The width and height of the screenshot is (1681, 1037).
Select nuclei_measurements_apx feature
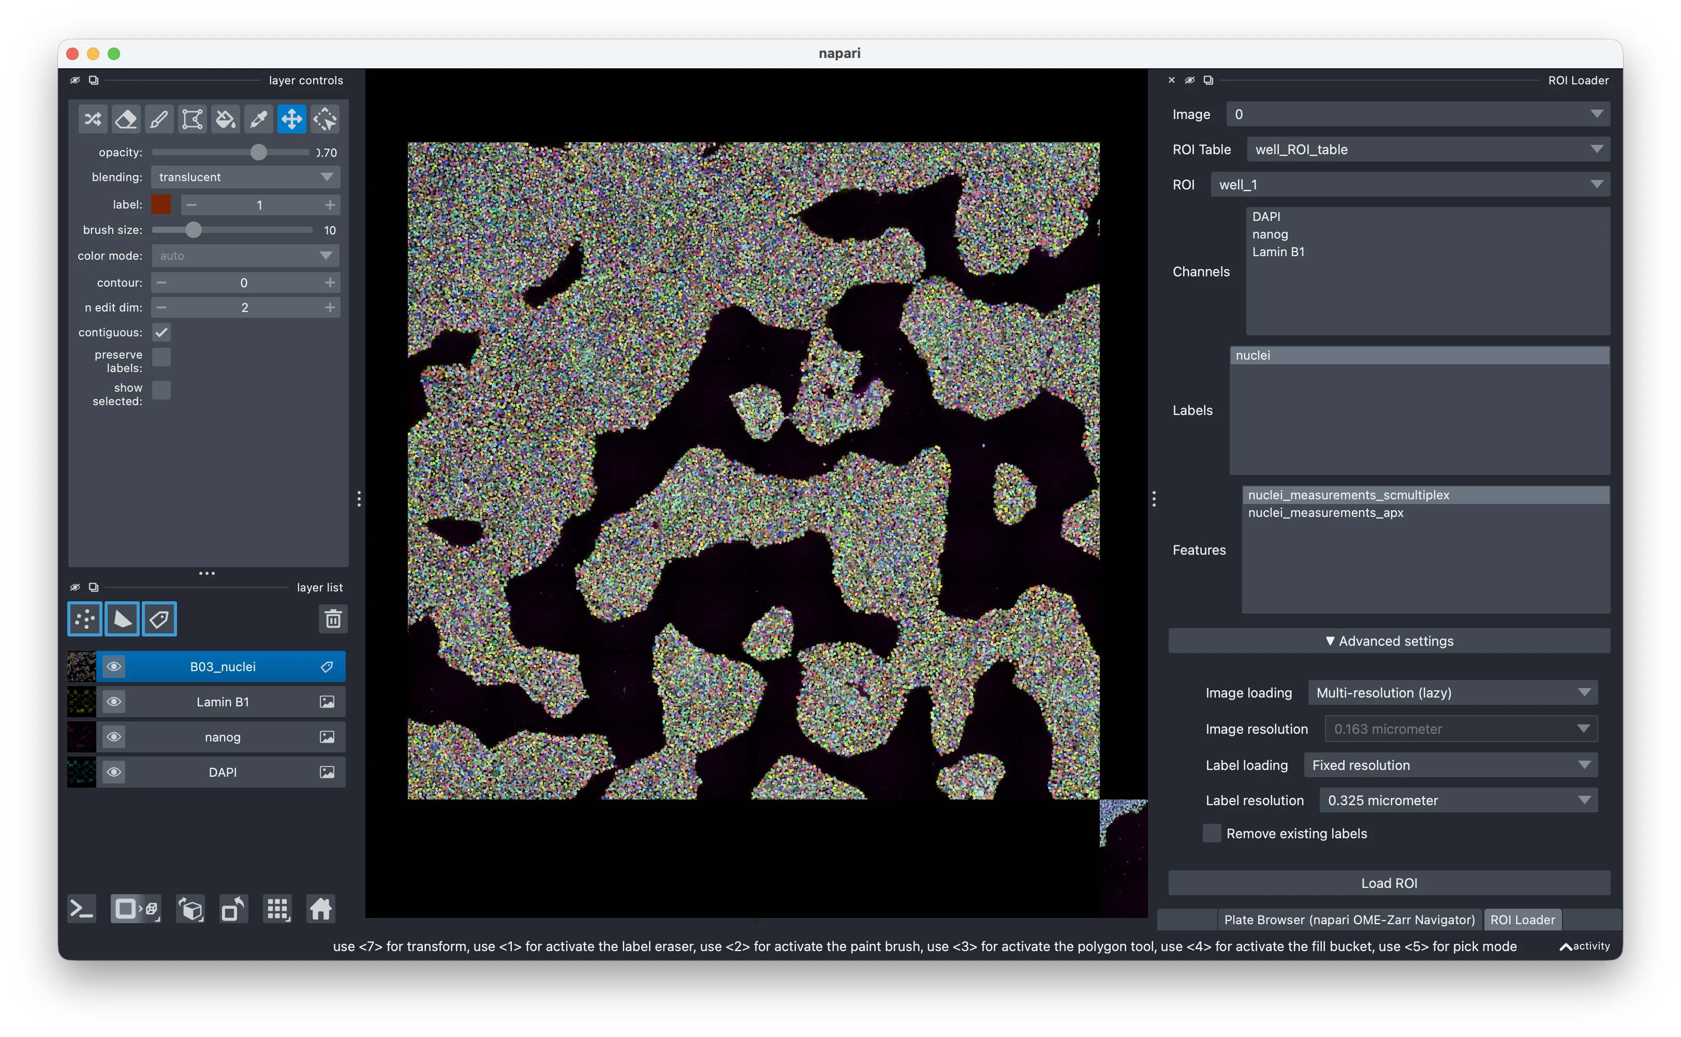pyautogui.click(x=1426, y=513)
